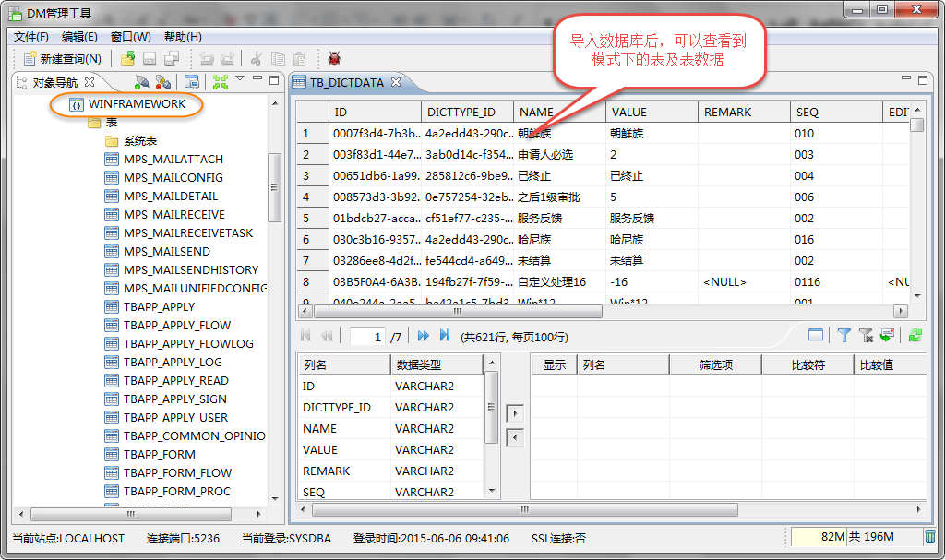Click the New Query (新建查询) toolbar button
Screen dimensions: 945x560
62,58
